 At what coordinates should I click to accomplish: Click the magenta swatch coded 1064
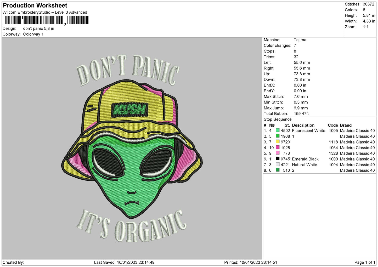(278, 147)
